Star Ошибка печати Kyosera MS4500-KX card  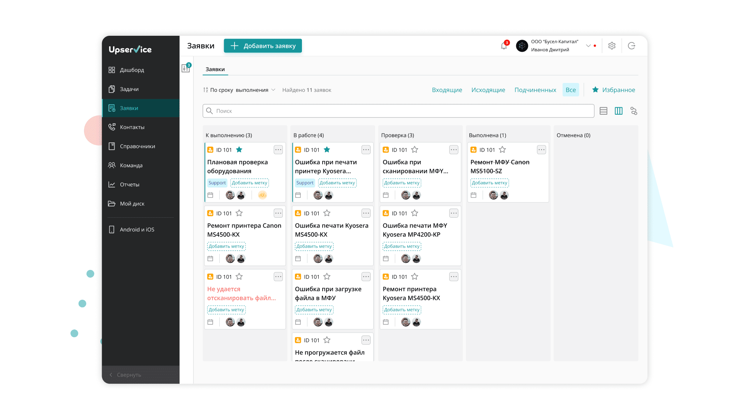coord(327,213)
